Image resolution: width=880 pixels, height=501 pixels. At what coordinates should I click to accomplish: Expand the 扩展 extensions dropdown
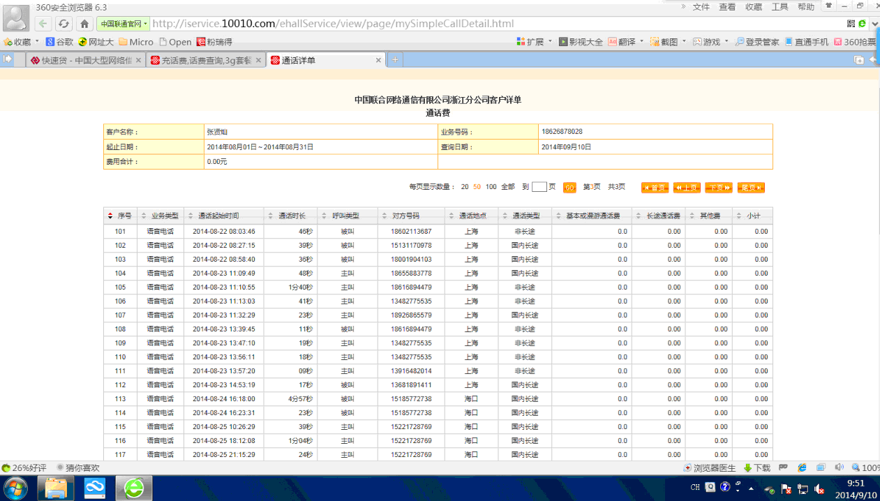click(x=551, y=42)
